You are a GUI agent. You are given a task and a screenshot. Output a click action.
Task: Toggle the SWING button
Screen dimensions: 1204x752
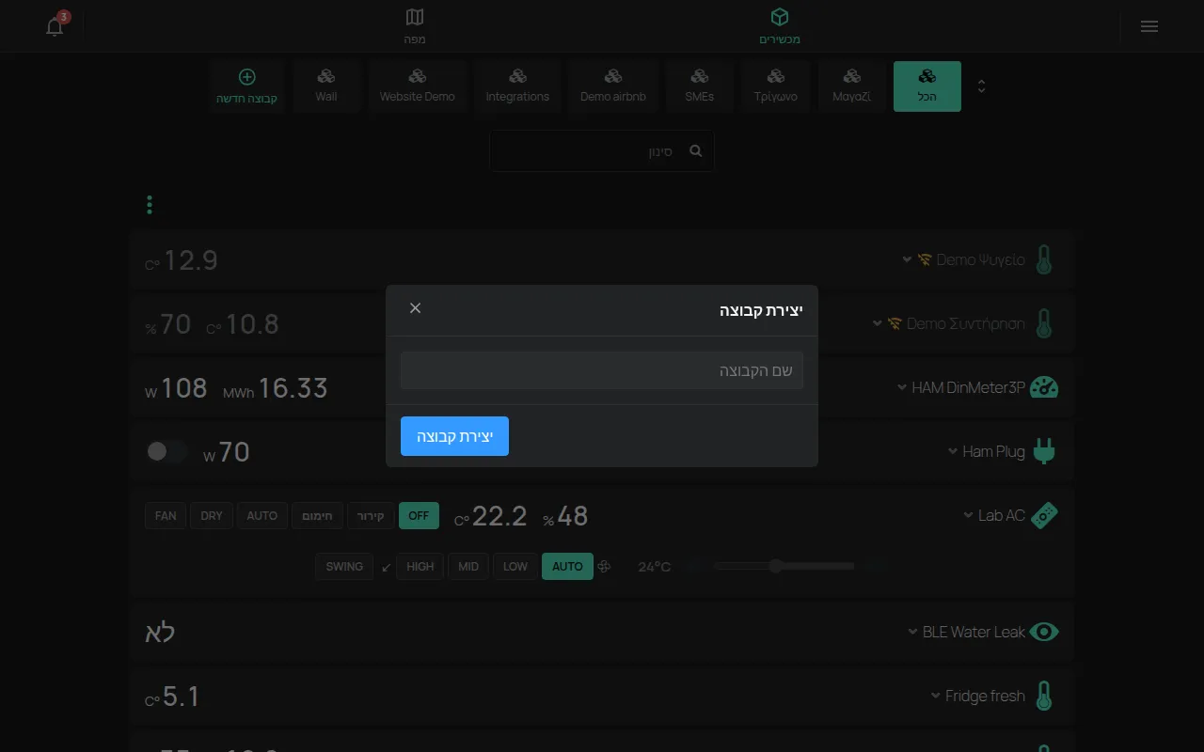pyautogui.click(x=344, y=566)
